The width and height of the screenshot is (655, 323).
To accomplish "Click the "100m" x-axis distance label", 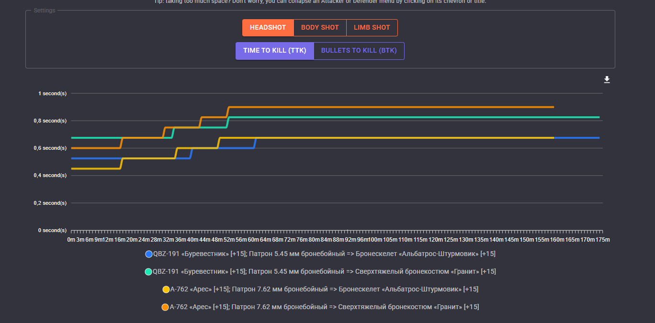I will tap(375, 239).
